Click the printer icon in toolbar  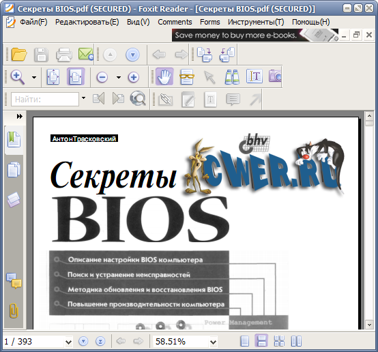pyautogui.click(x=64, y=55)
